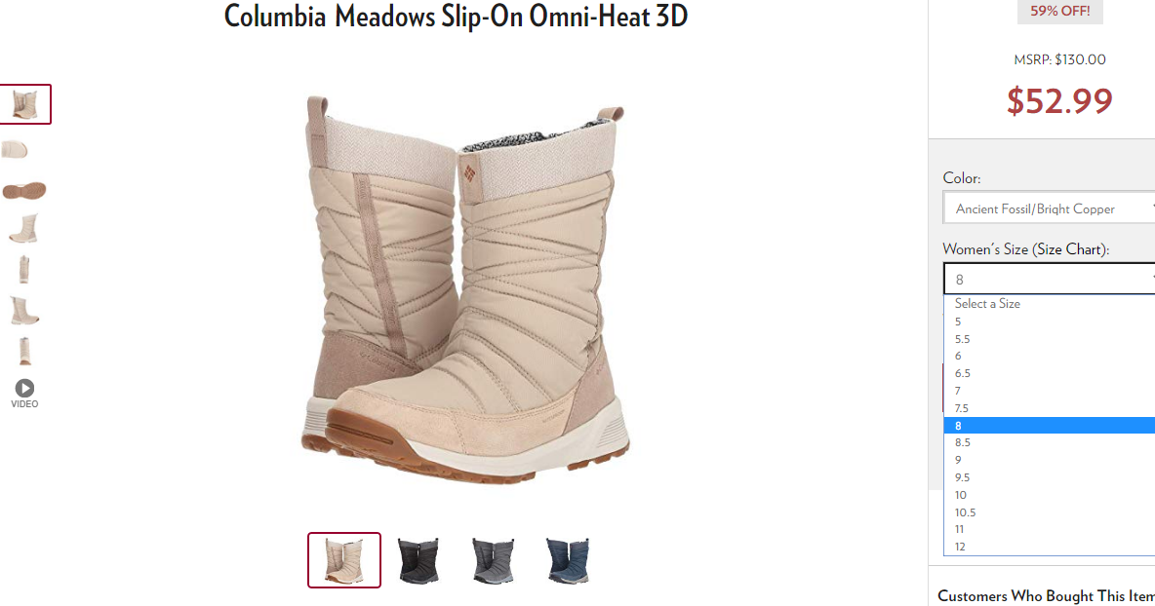The height and width of the screenshot is (606, 1155).
Task: View the top-down boot thumbnail
Action: coord(15,150)
